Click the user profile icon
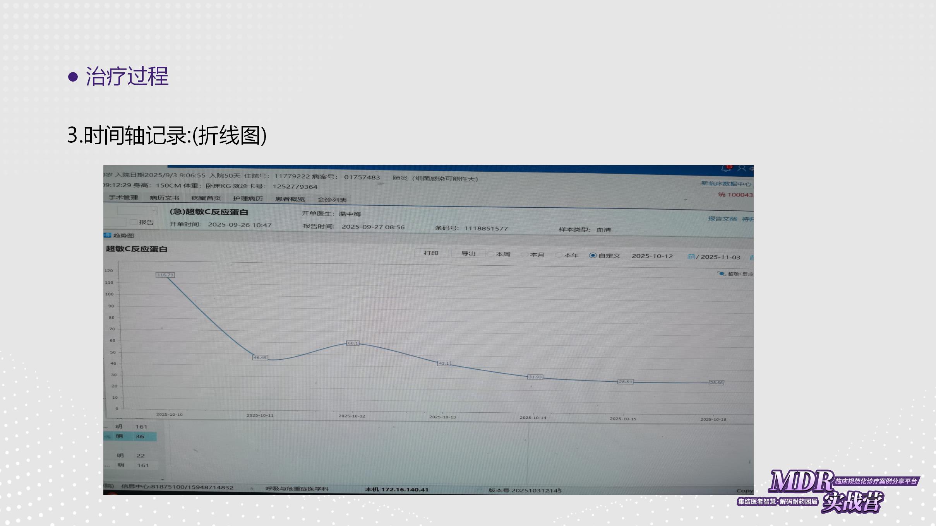Screen dimensions: 936x526 pos(742,168)
